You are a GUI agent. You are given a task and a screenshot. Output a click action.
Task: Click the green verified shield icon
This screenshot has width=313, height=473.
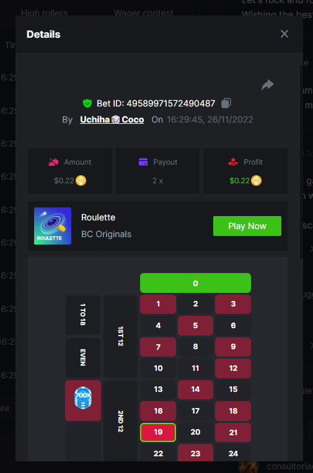[87, 103]
